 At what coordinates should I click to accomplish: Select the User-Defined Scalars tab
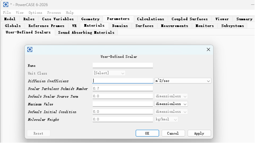point(28,32)
